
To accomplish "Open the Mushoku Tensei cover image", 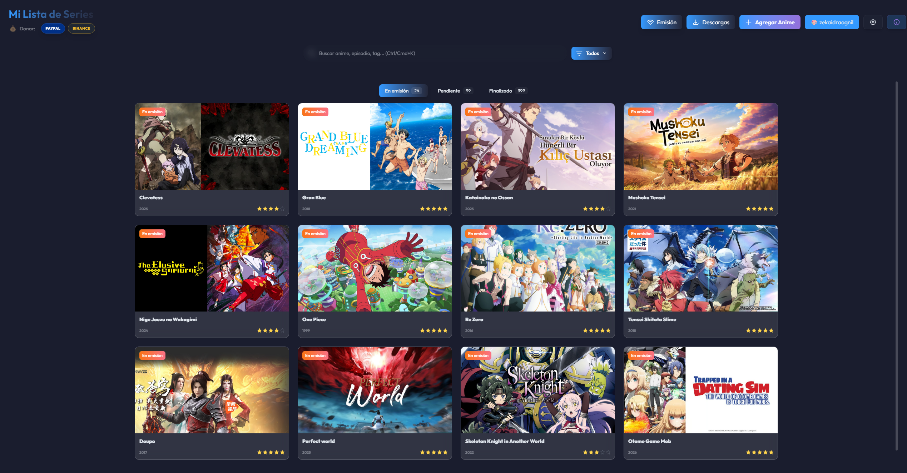I will [x=701, y=146].
